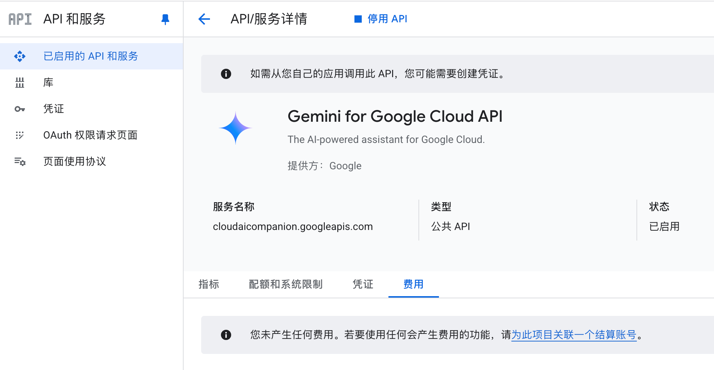714x370 pixels.
Task: Click the service name cloudaicompanion.googleapis.com
Action: [293, 226]
